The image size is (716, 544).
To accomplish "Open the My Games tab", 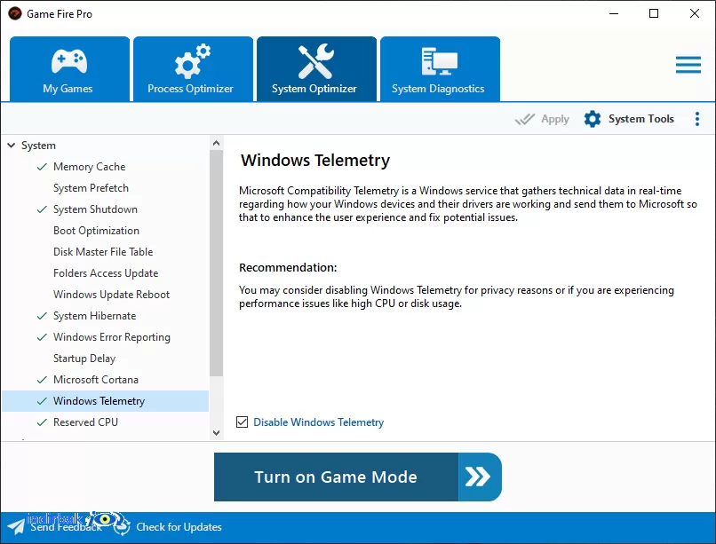I will (69, 69).
